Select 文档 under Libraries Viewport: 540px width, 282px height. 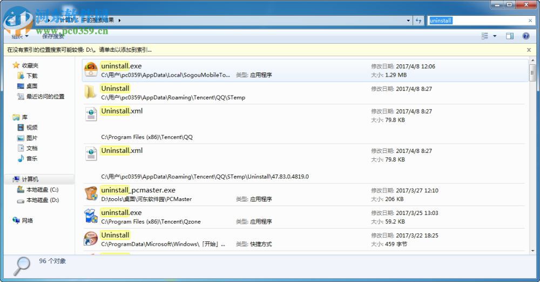point(32,148)
